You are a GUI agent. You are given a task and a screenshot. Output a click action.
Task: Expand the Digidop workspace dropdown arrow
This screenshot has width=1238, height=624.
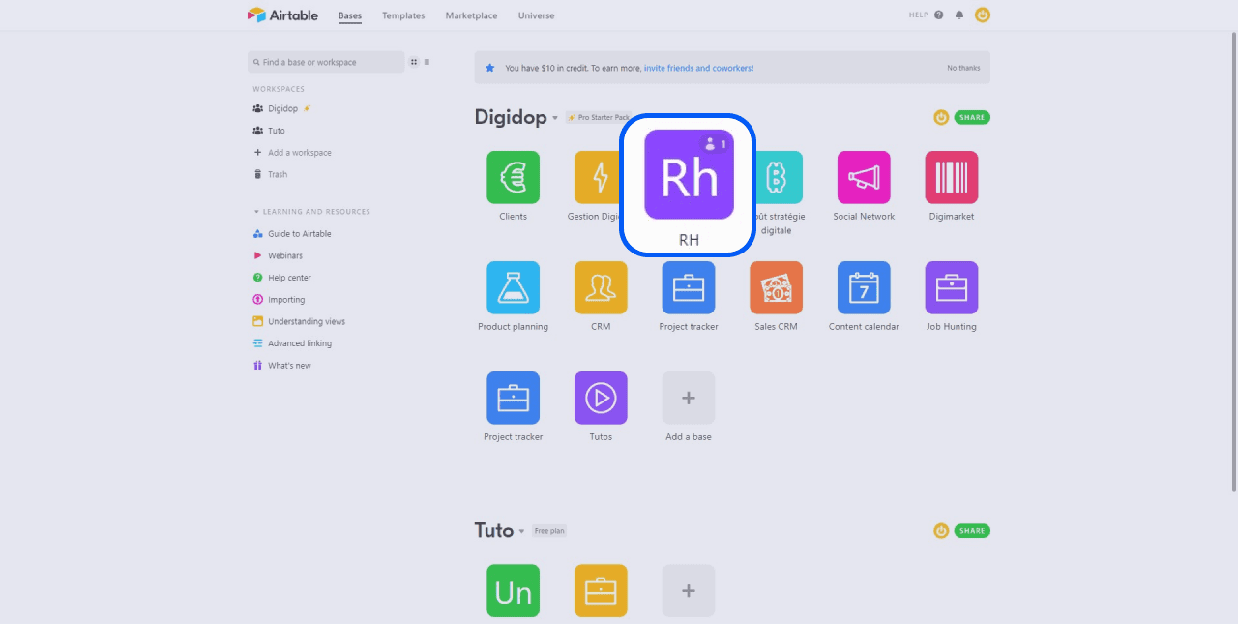(x=555, y=119)
